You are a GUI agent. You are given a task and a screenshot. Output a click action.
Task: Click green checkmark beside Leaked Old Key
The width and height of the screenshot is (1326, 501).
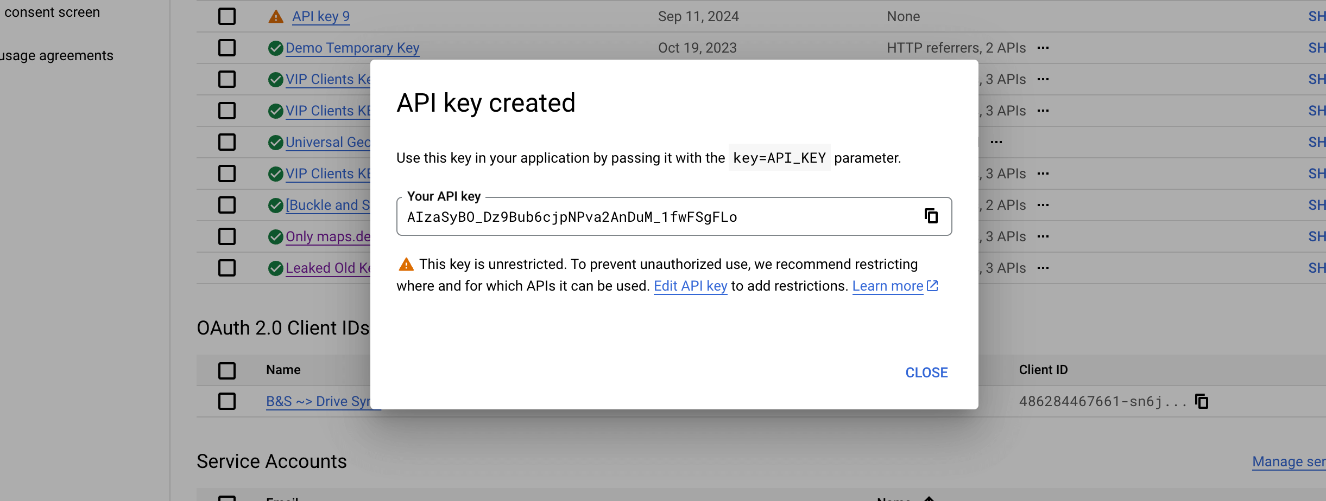coord(276,267)
